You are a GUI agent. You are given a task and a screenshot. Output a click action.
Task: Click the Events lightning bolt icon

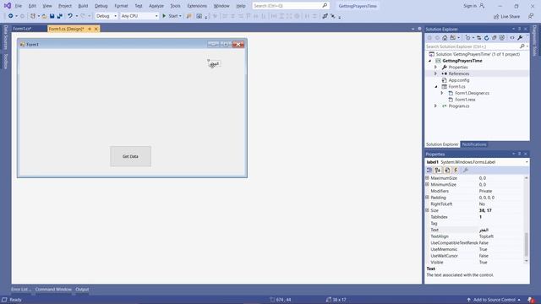click(456, 171)
